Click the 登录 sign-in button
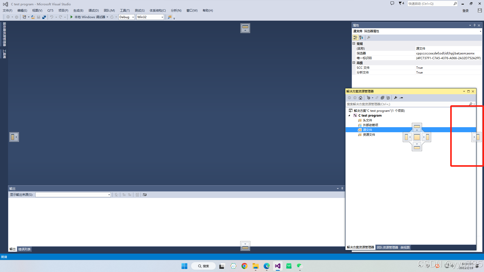 pyautogui.click(x=465, y=11)
